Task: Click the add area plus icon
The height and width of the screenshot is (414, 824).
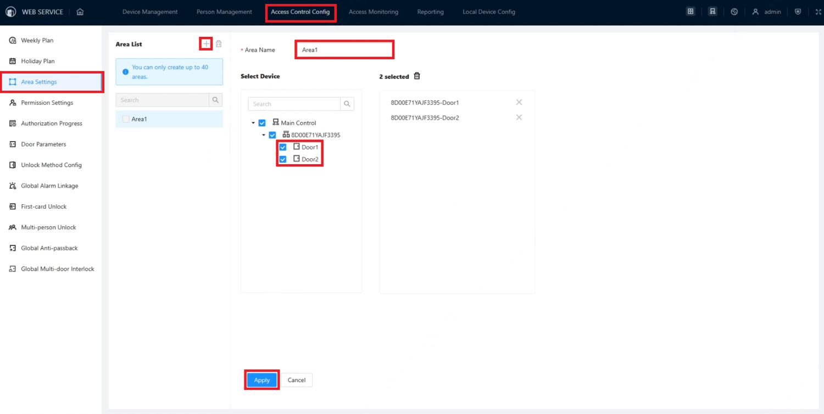Action: (x=206, y=44)
